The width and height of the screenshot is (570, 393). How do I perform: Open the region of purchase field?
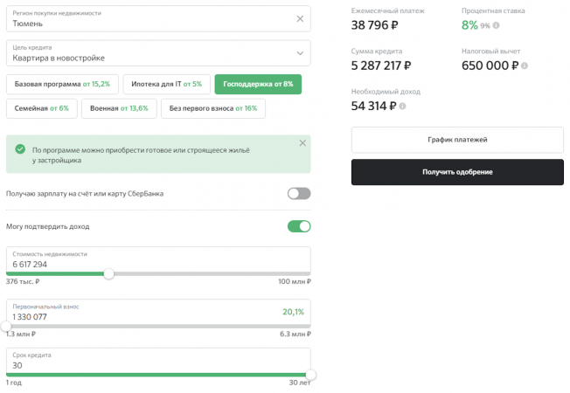pos(149,18)
